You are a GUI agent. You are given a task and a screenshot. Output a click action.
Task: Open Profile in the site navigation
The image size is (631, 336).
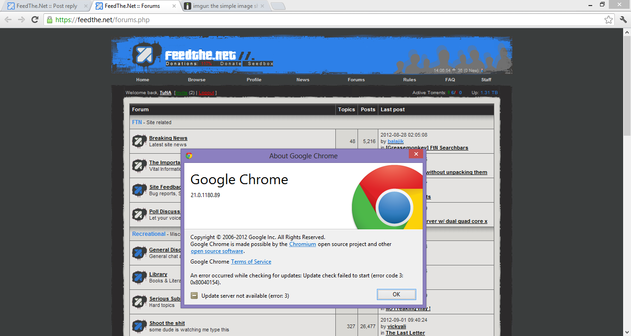[254, 80]
